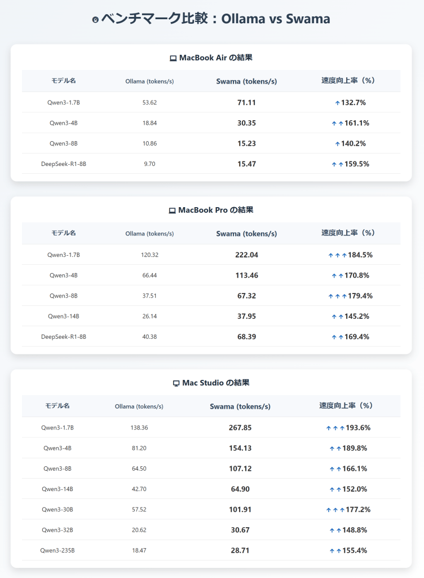Viewport: 424px width, 578px height.
Task: Click the up arrow next to 140.2%
Action: (337, 144)
